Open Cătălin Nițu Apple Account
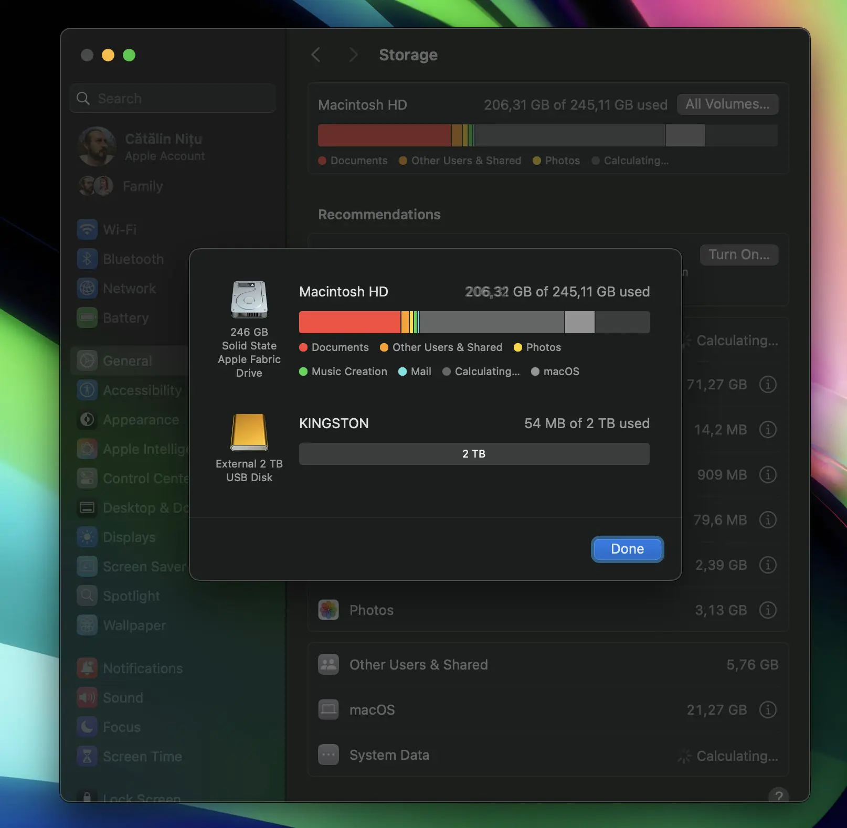The height and width of the screenshot is (828, 847). [142, 146]
